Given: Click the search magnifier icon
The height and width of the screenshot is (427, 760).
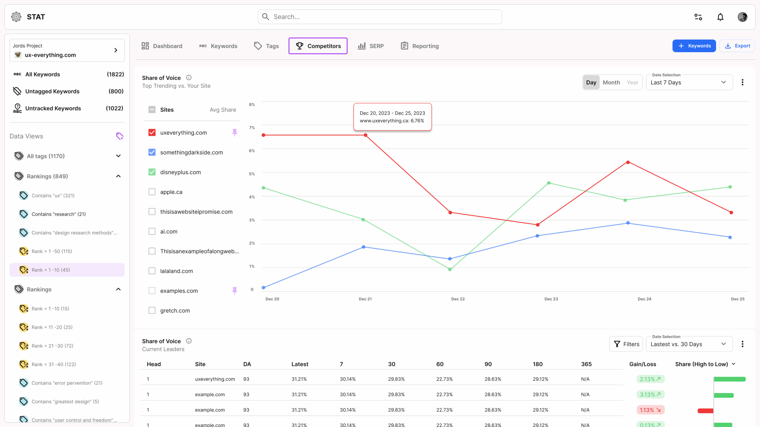Looking at the screenshot, I should pyautogui.click(x=266, y=17).
